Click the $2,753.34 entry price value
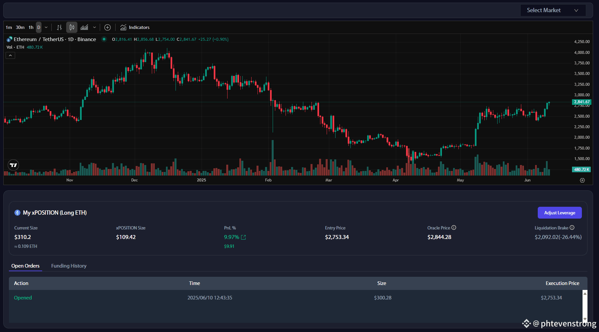 [337, 237]
